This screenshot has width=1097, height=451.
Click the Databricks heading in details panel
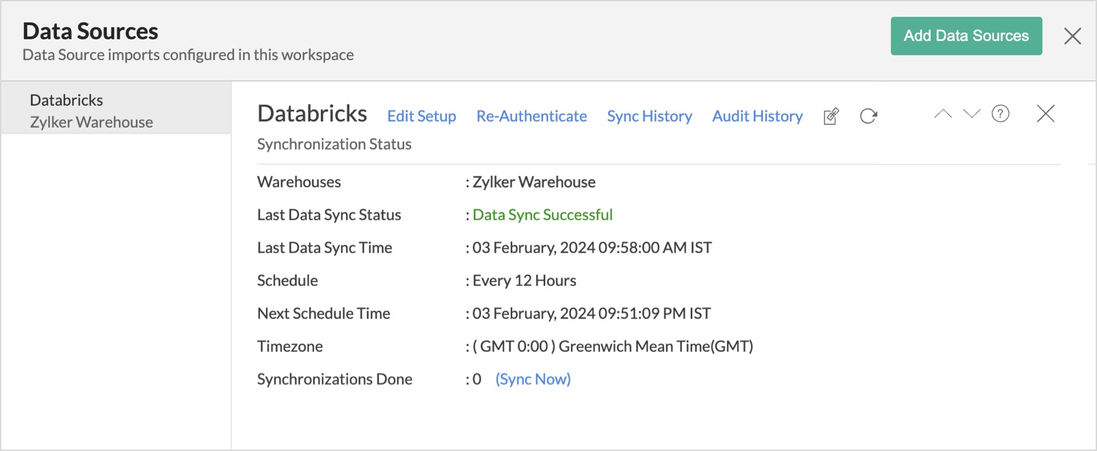312,113
